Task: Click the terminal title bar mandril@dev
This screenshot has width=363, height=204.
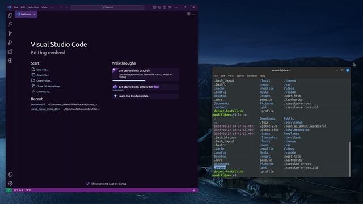Action: click(x=281, y=70)
